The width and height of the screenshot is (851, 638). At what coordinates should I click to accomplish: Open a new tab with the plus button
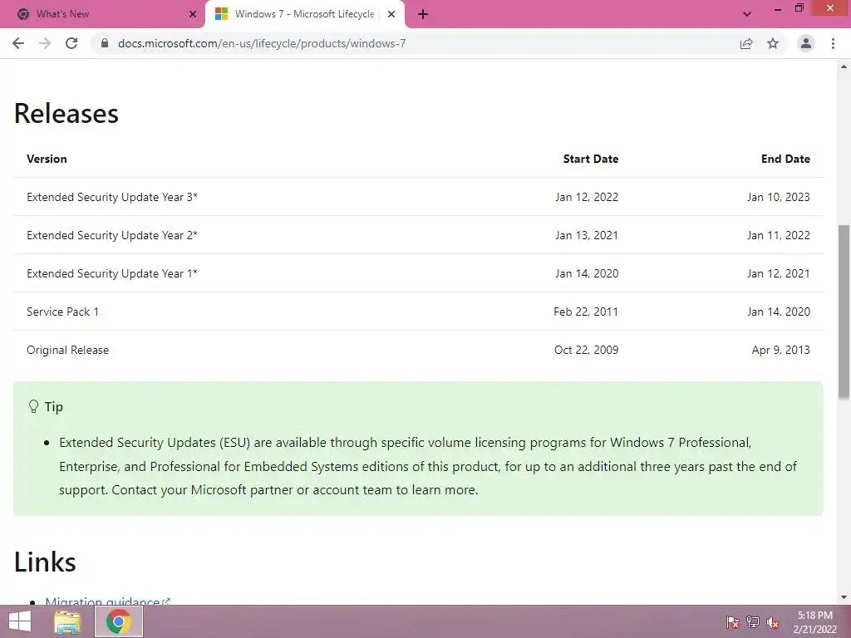423,14
